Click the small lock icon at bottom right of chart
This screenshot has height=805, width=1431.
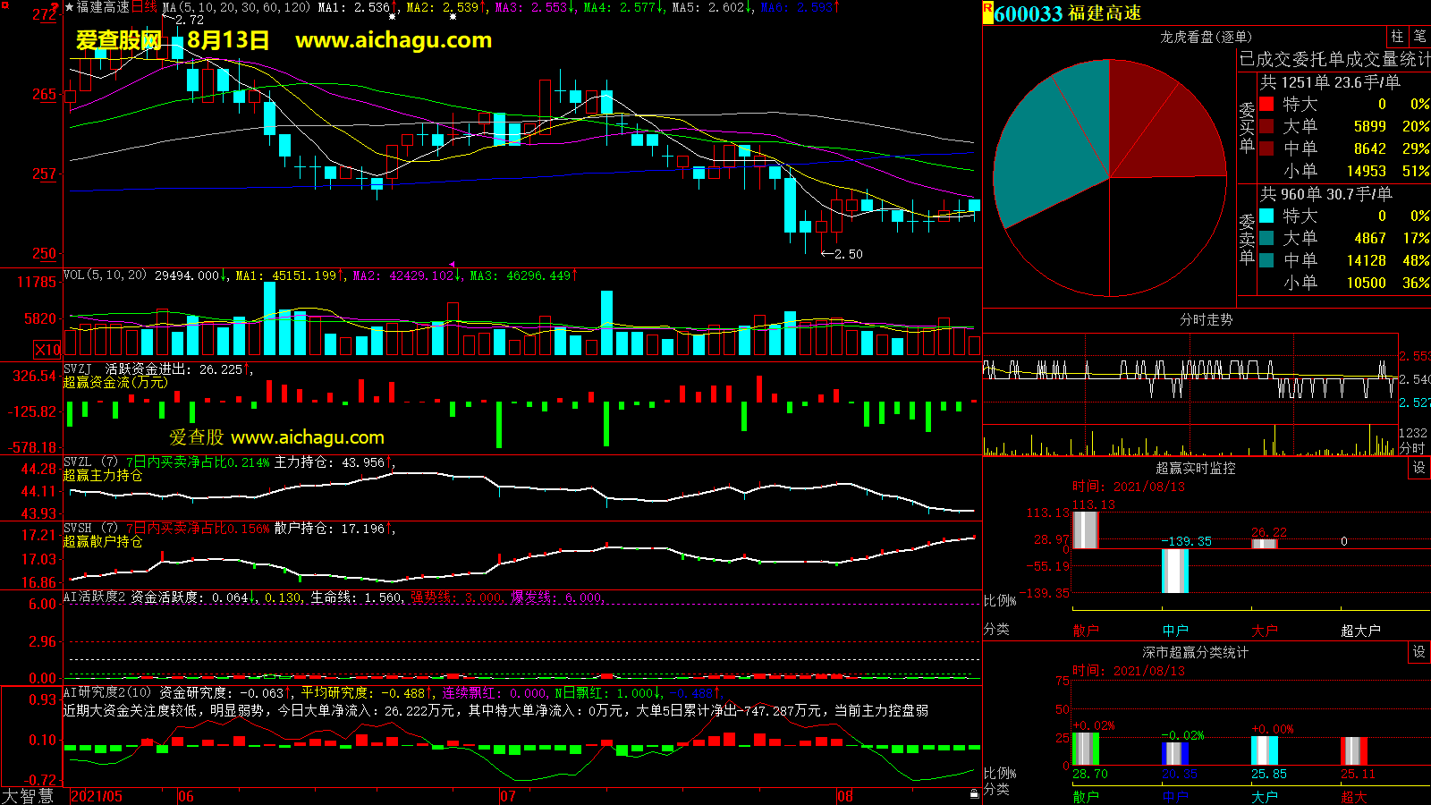[x=974, y=793]
